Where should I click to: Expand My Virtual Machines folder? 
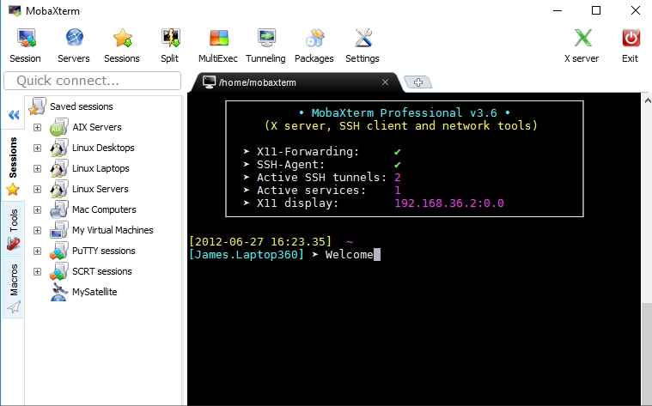[x=38, y=230]
